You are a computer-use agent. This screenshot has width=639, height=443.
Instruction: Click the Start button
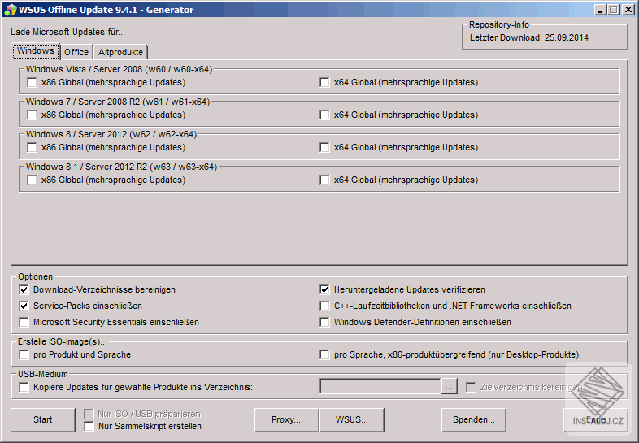click(43, 419)
